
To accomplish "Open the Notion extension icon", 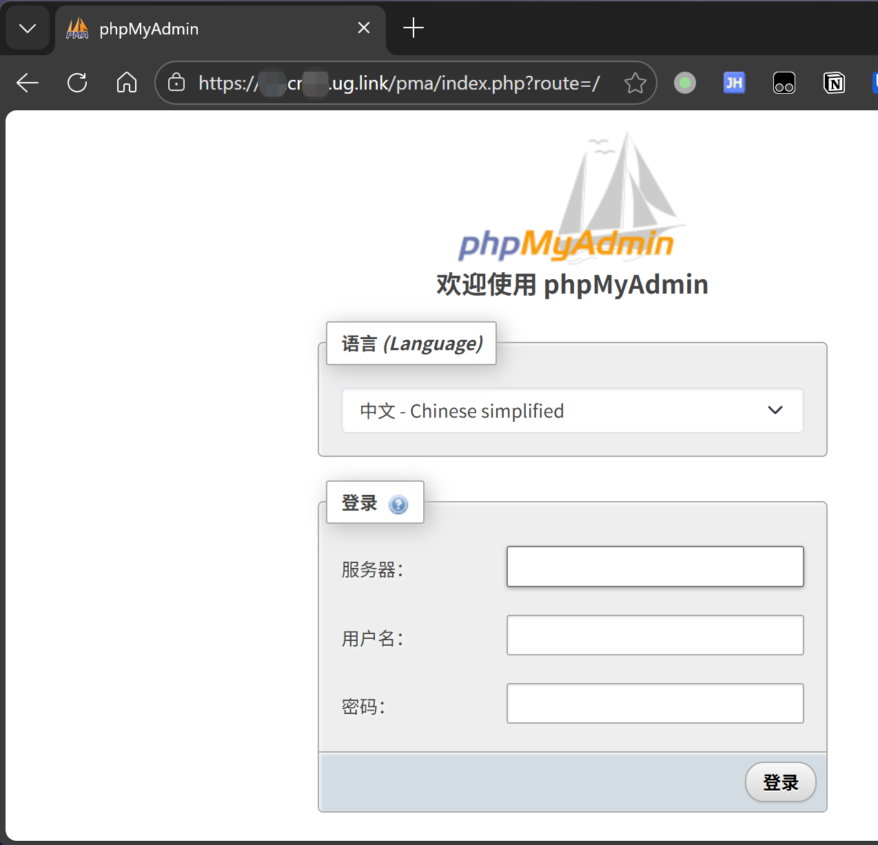I will pyautogui.click(x=834, y=83).
